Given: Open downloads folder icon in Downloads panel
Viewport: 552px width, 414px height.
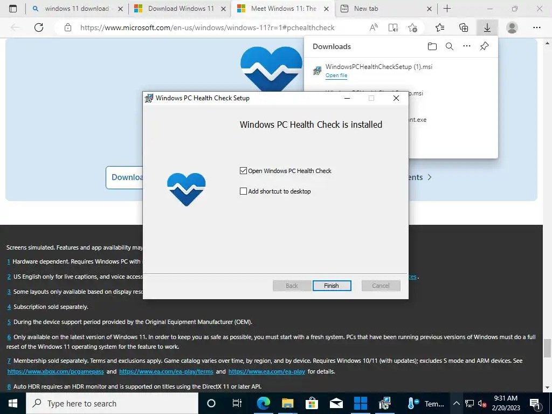Looking at the screenshot, I should pos(432,46).
